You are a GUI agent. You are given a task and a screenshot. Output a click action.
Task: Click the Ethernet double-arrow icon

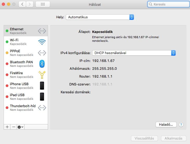coord(42,31)
